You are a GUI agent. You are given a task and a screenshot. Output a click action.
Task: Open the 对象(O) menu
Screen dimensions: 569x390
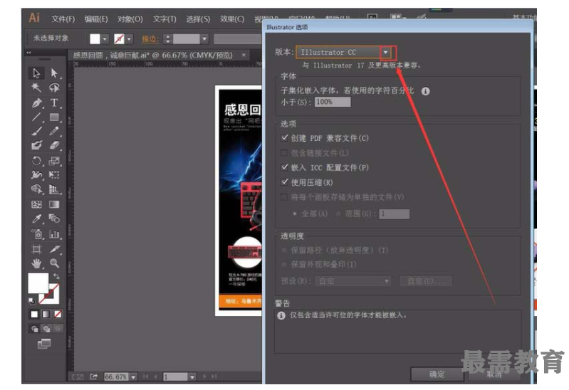click(130, 19)
